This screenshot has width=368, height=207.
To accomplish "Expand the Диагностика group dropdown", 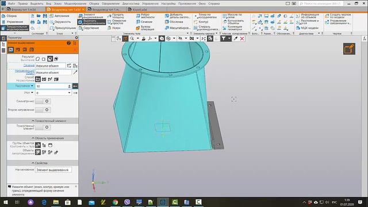I will pyautogui.click(x=319, y=33).
